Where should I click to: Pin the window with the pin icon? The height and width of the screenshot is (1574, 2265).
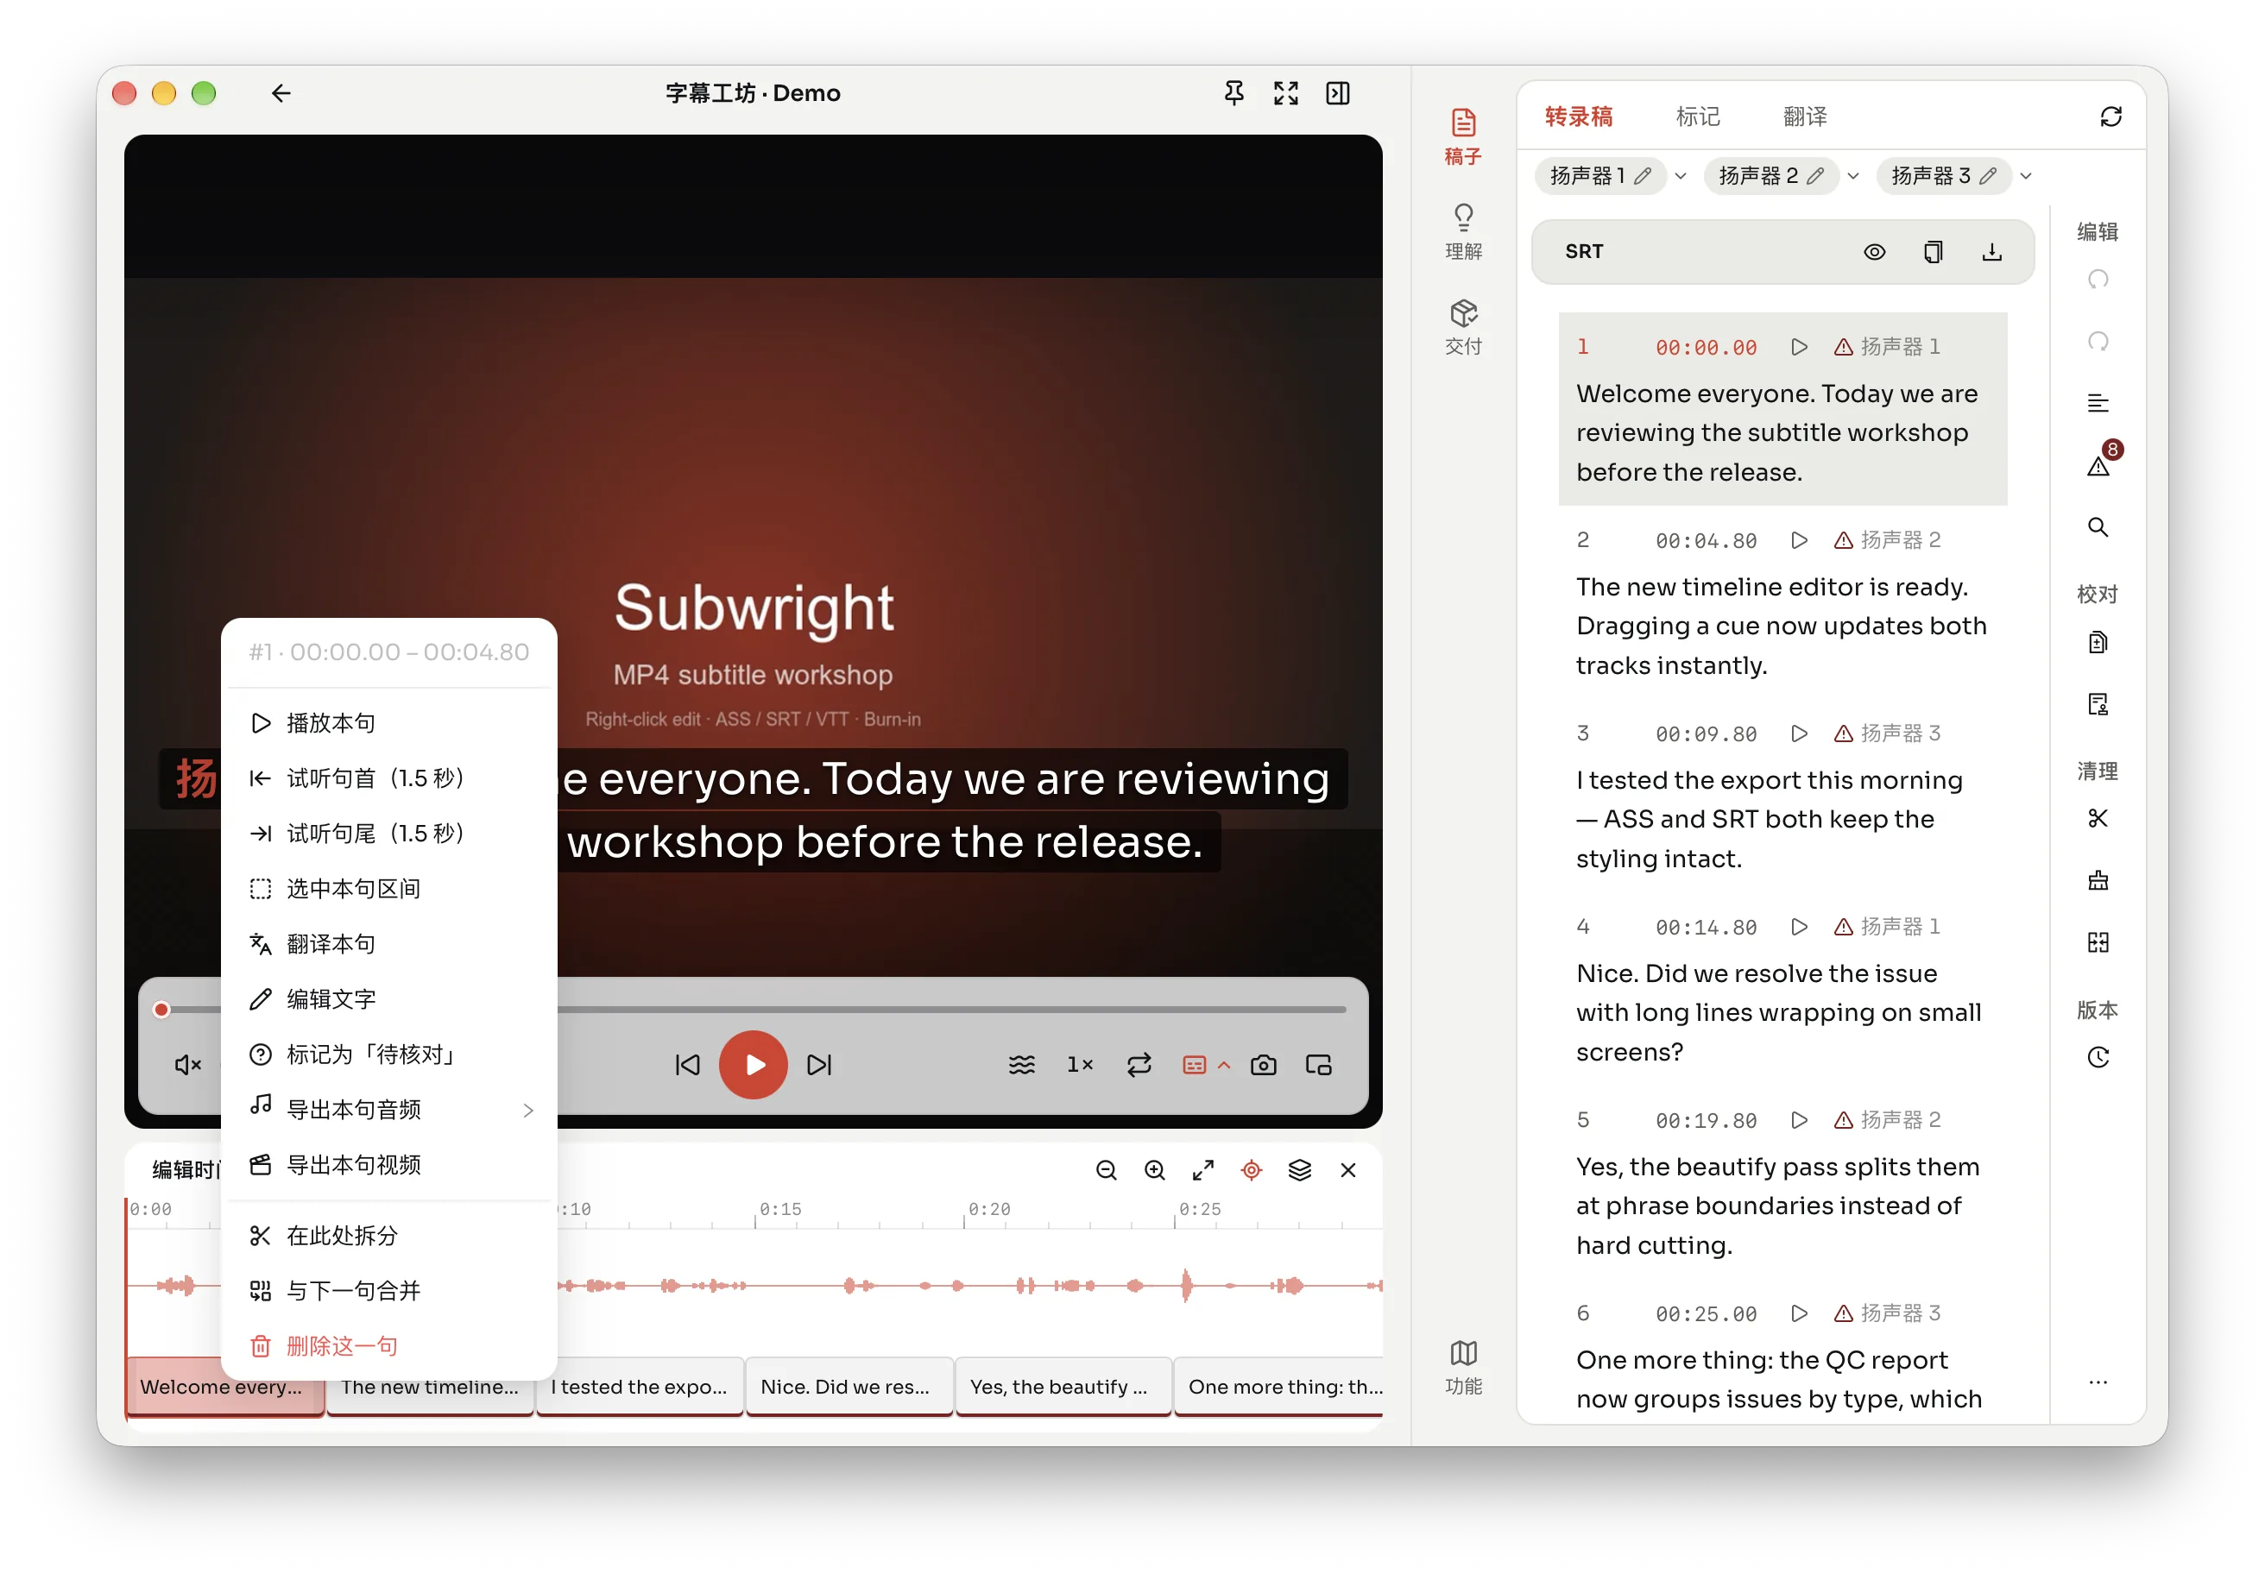tap(1233, 92)
